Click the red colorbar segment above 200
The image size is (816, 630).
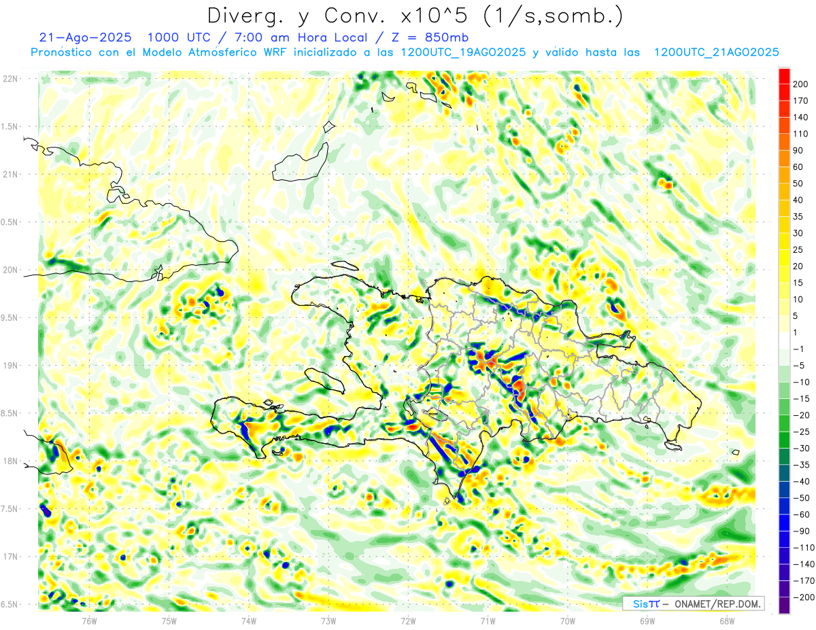point(784,75)
